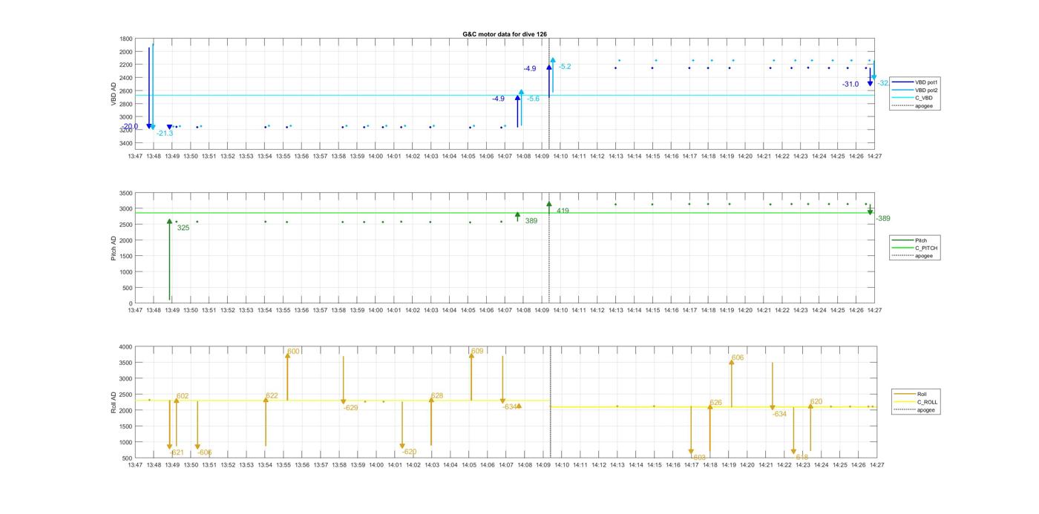Click the '628' annotation in the Roll plot
1039x514 pixels.
point(437,396)
